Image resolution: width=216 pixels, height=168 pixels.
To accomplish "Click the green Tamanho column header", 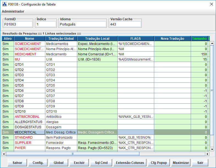I will tap(199, 39).
